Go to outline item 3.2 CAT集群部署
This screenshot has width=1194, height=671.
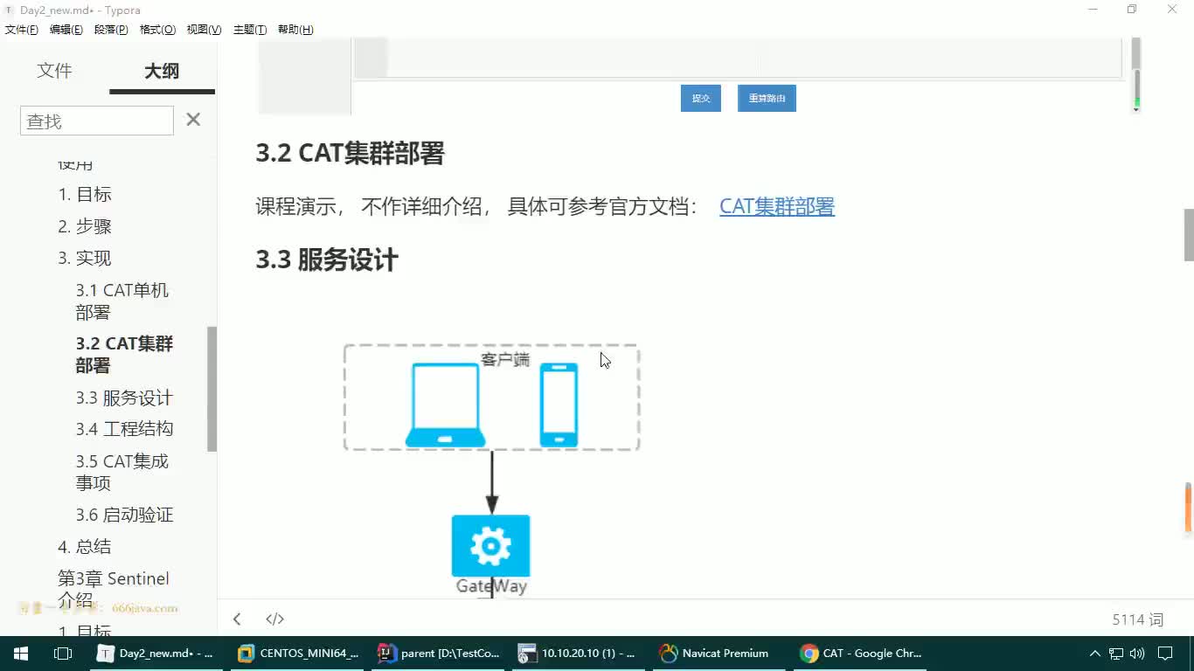click(124, 354)
